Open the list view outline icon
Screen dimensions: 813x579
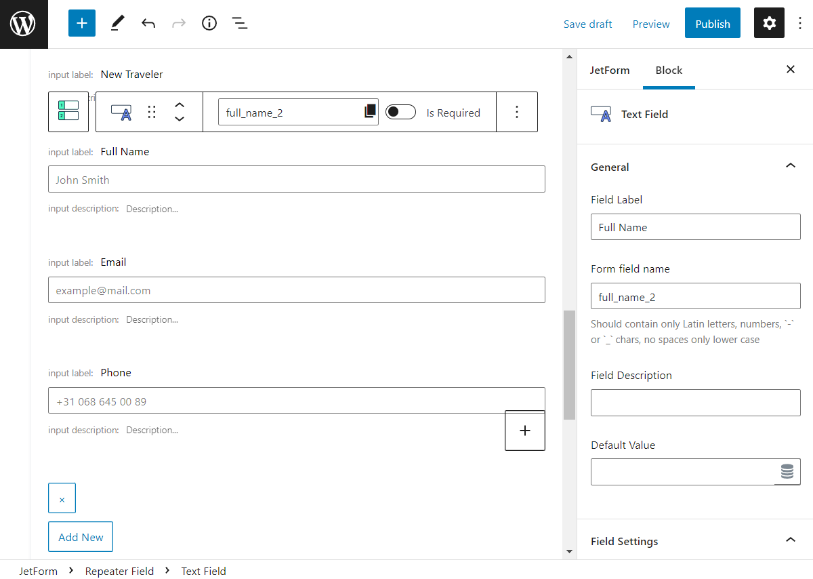[x=239, y=22]
